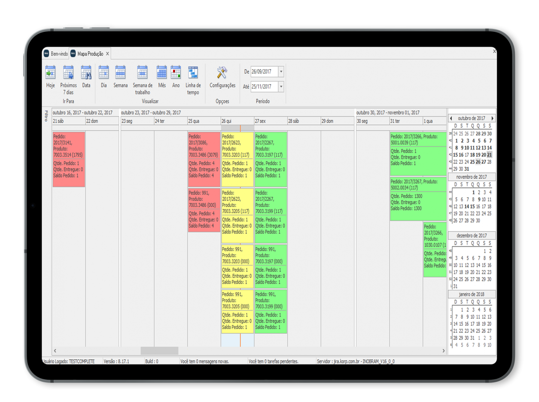Switch to the Bem-vindo tab
The width and height of the screenshot is (539, 402).
tap(56, 54)
